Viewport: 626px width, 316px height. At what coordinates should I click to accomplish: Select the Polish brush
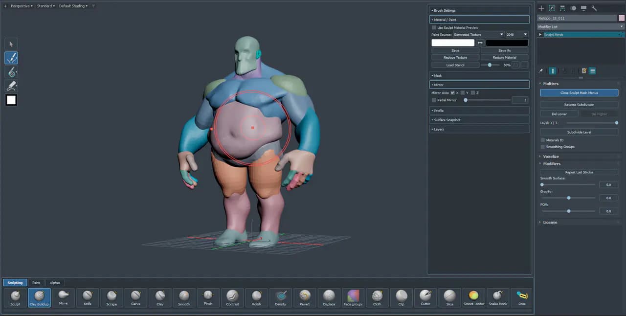point(256,297)
